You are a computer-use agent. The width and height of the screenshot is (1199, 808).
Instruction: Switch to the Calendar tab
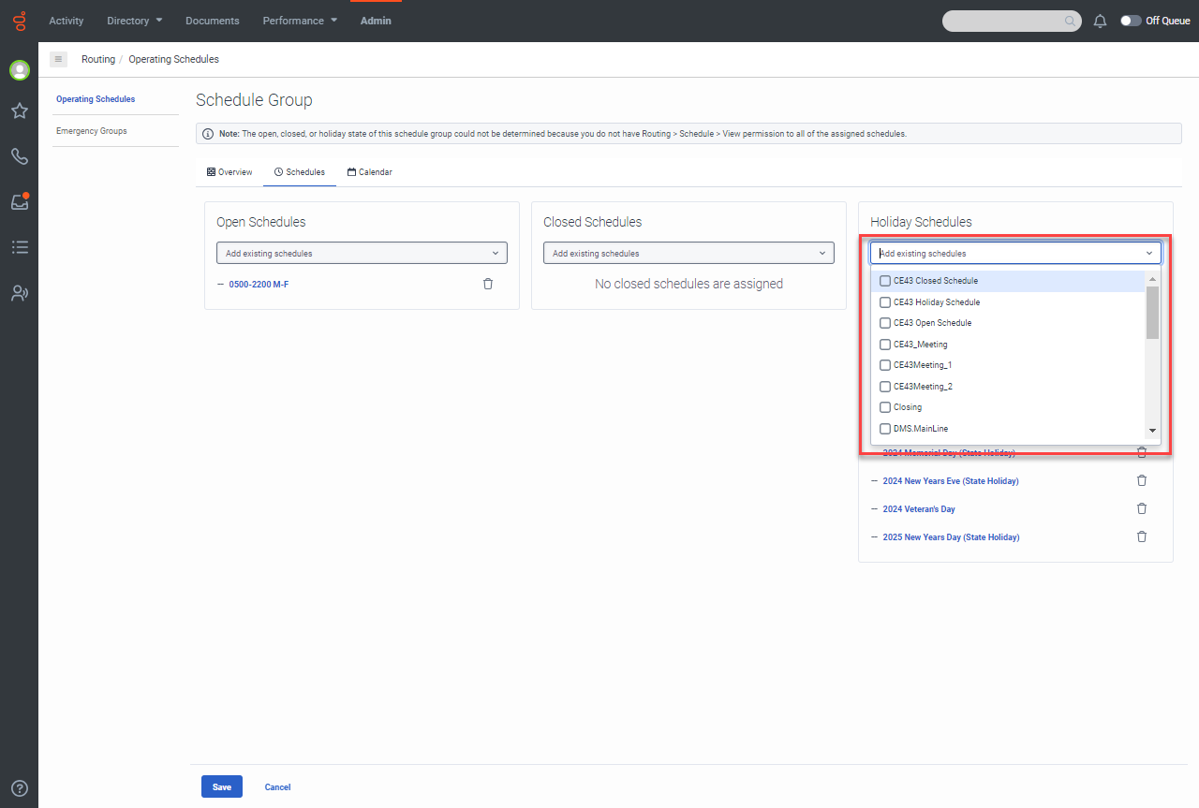pos(369,172)
